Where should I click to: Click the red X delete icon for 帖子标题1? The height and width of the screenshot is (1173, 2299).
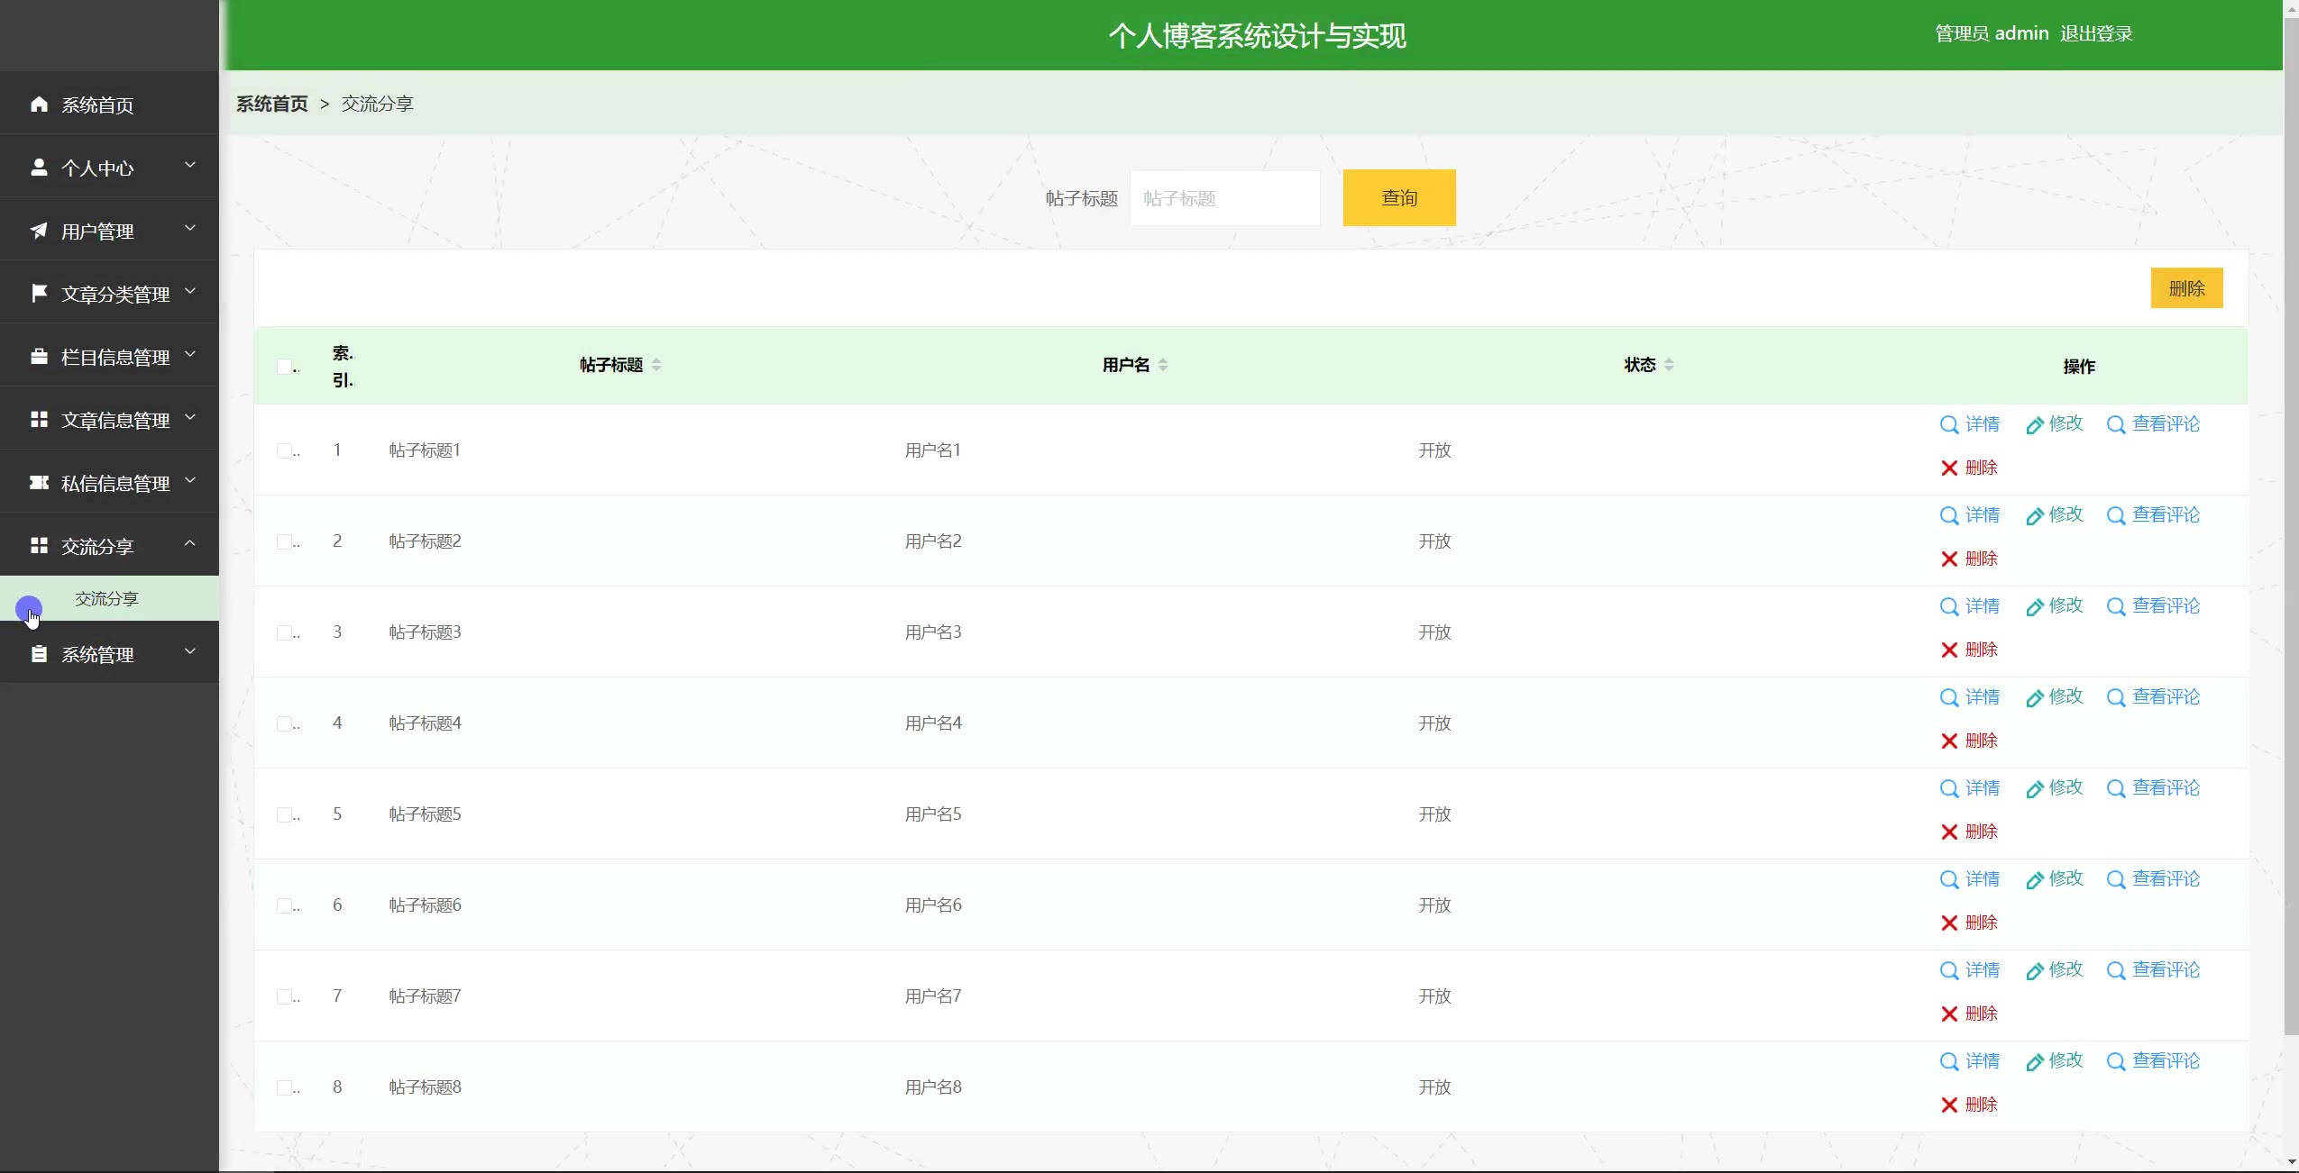point(1949,468)
